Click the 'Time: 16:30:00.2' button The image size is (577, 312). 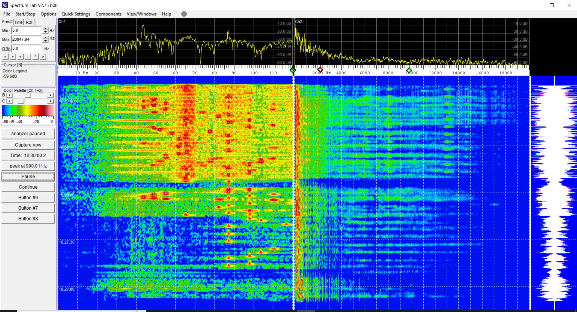[x=28, y=155]
